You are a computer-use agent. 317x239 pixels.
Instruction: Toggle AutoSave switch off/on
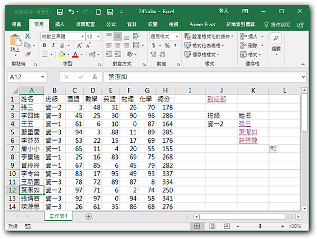pos(43,12)
